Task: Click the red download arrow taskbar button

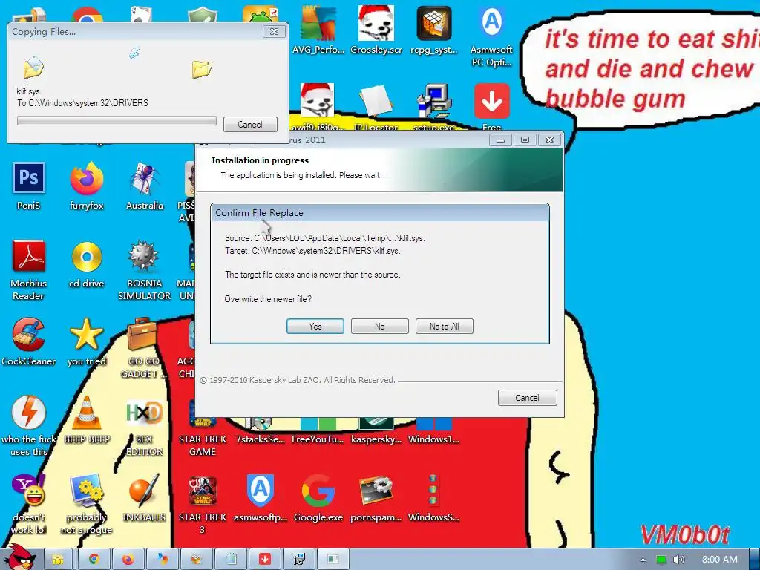Action: (x=265, y=560)
